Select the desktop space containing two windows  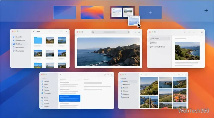click(123, 12)
